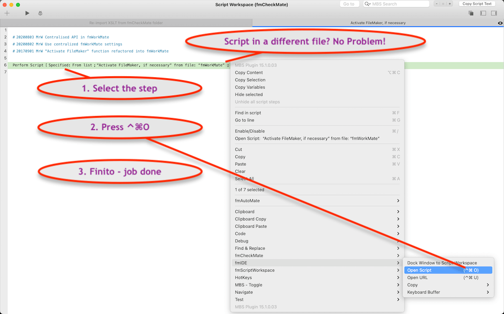The image size is (504, 314).
Task: Click the debug script bug icon
Action: pyautogui.click(x=40, y=13)
